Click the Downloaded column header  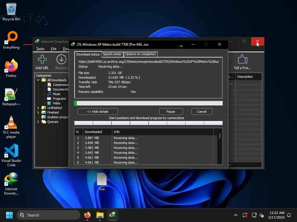tap(97, 132)
